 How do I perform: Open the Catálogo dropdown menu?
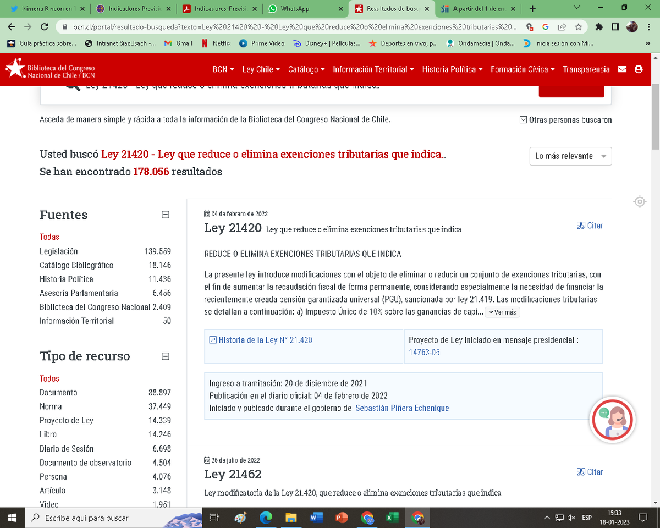(306, 69)
